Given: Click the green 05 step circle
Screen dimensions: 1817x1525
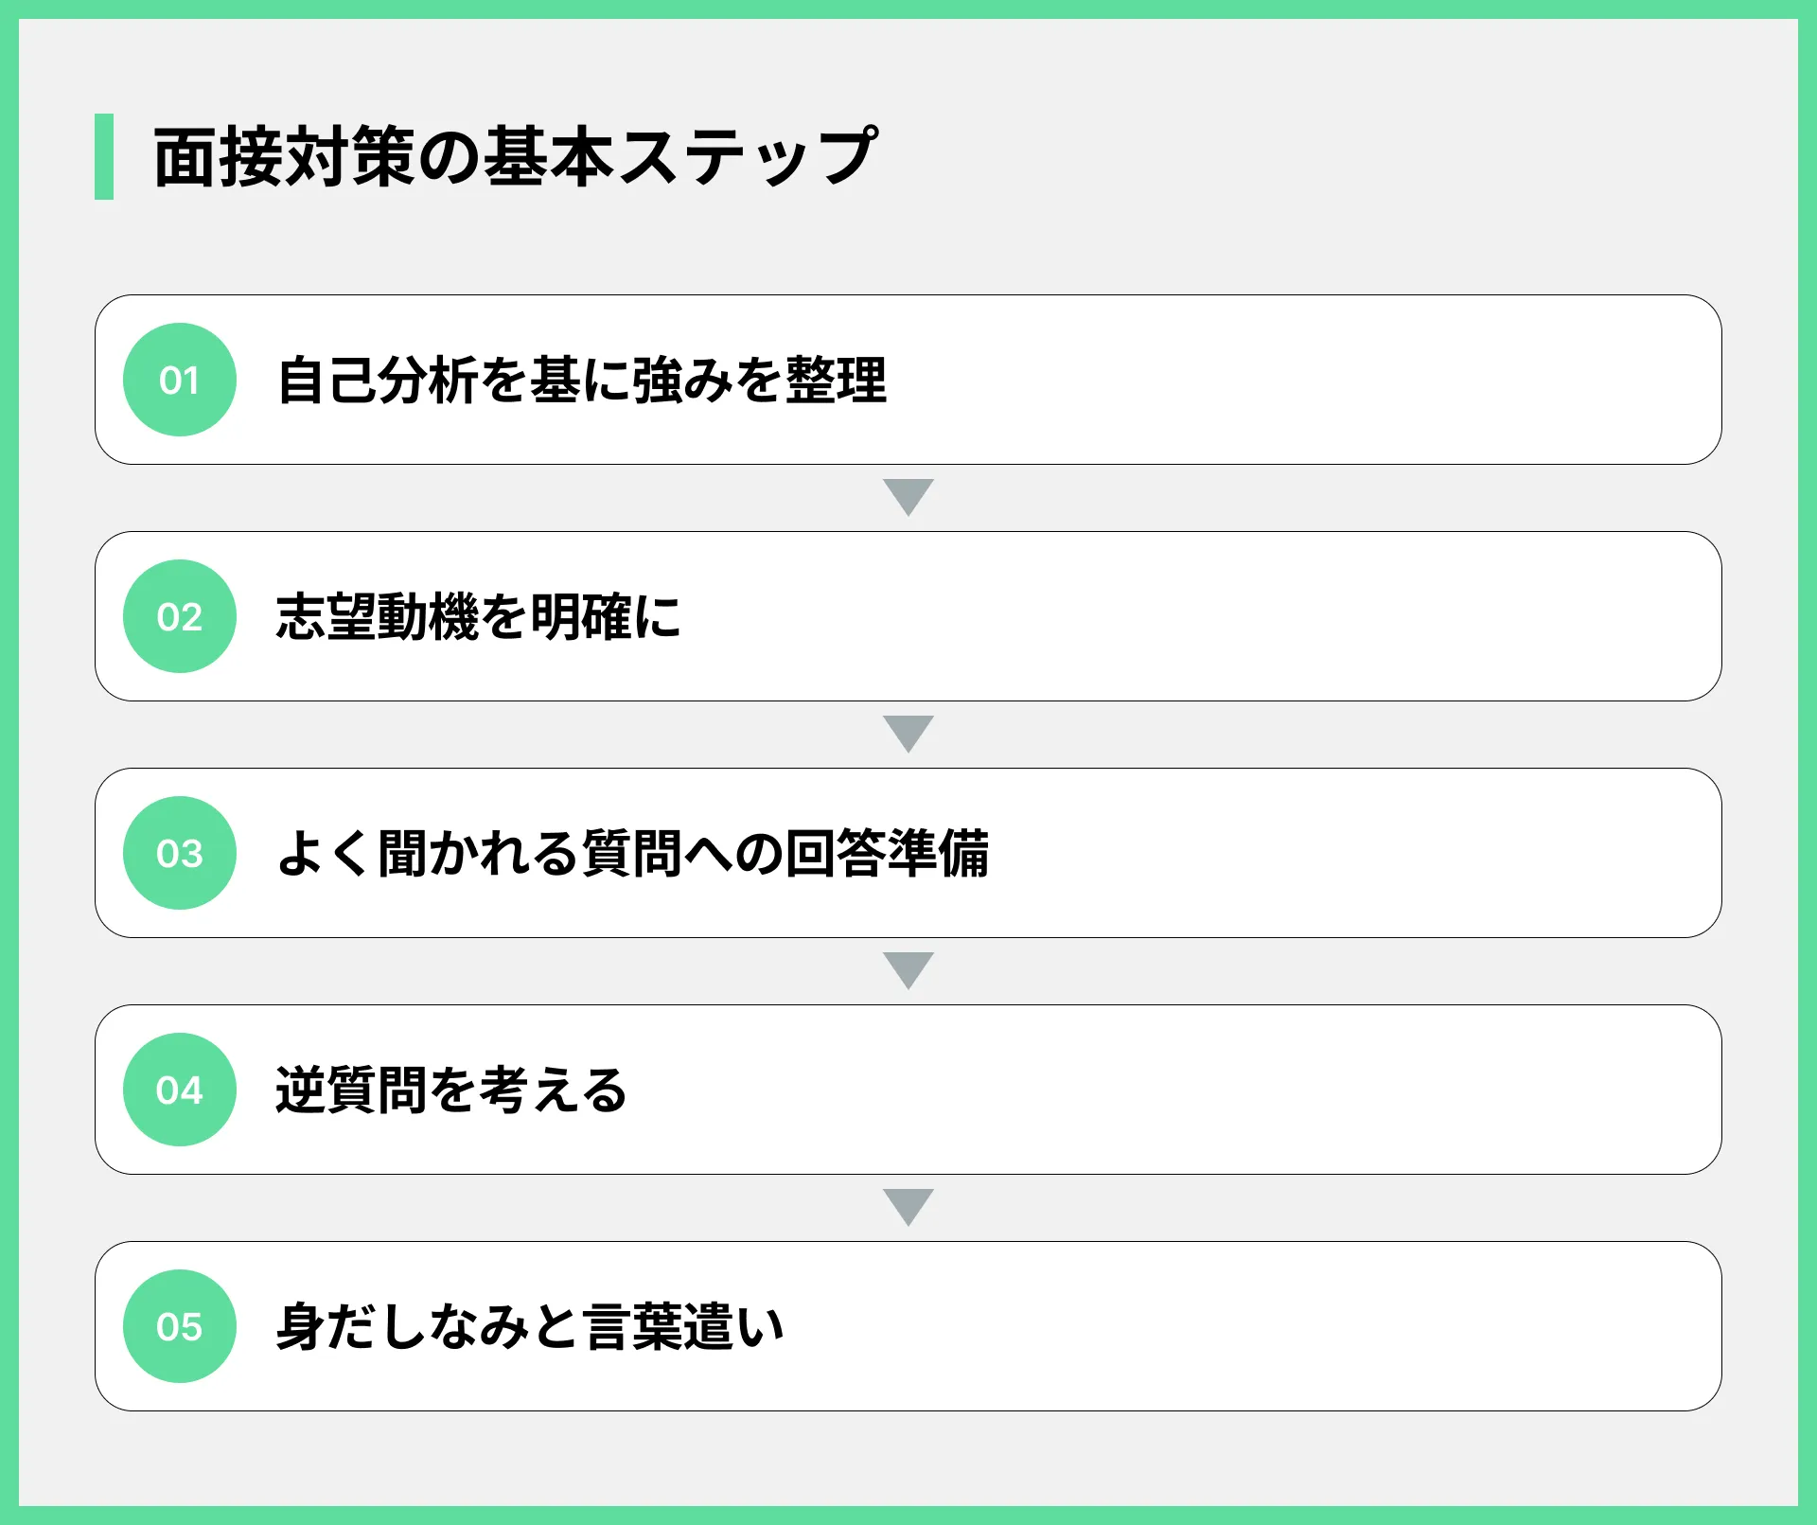Looking at the screenshot, I should [180, 1326].
